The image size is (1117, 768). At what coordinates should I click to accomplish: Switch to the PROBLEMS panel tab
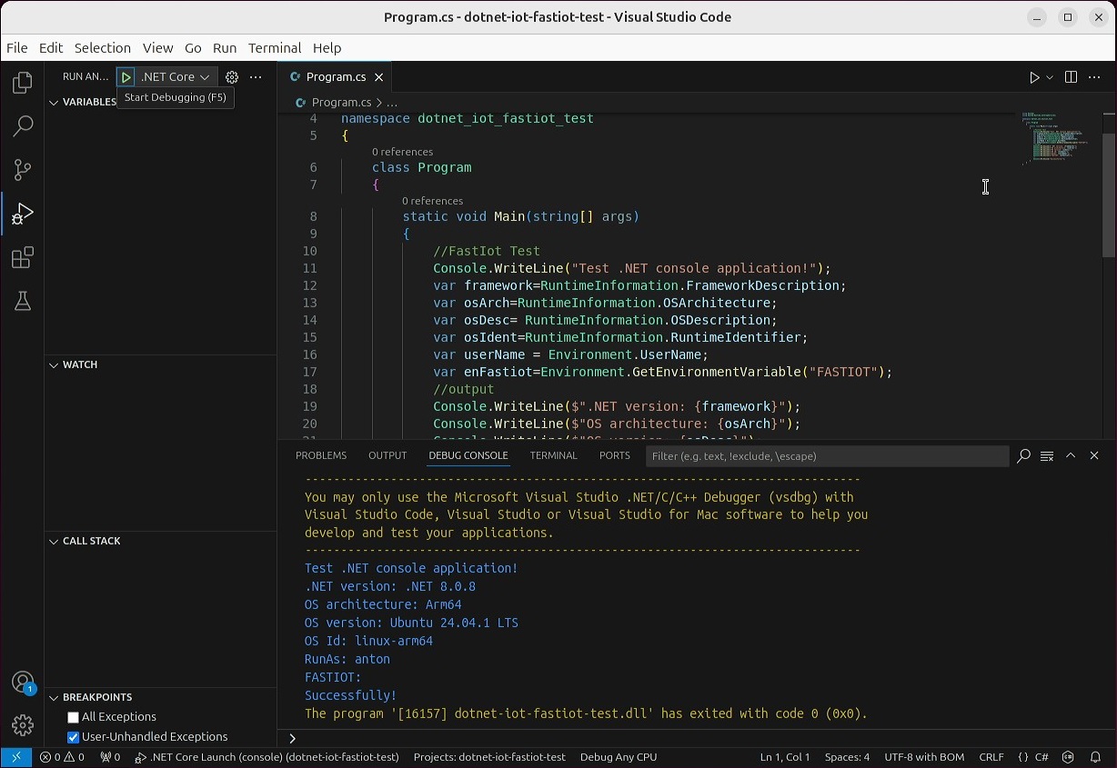click(321, 455)
